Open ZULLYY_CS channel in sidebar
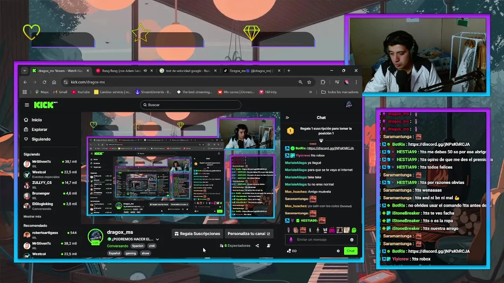Image resolution: width=504 pixels, height=283 pixels. (x=50, y=185)
